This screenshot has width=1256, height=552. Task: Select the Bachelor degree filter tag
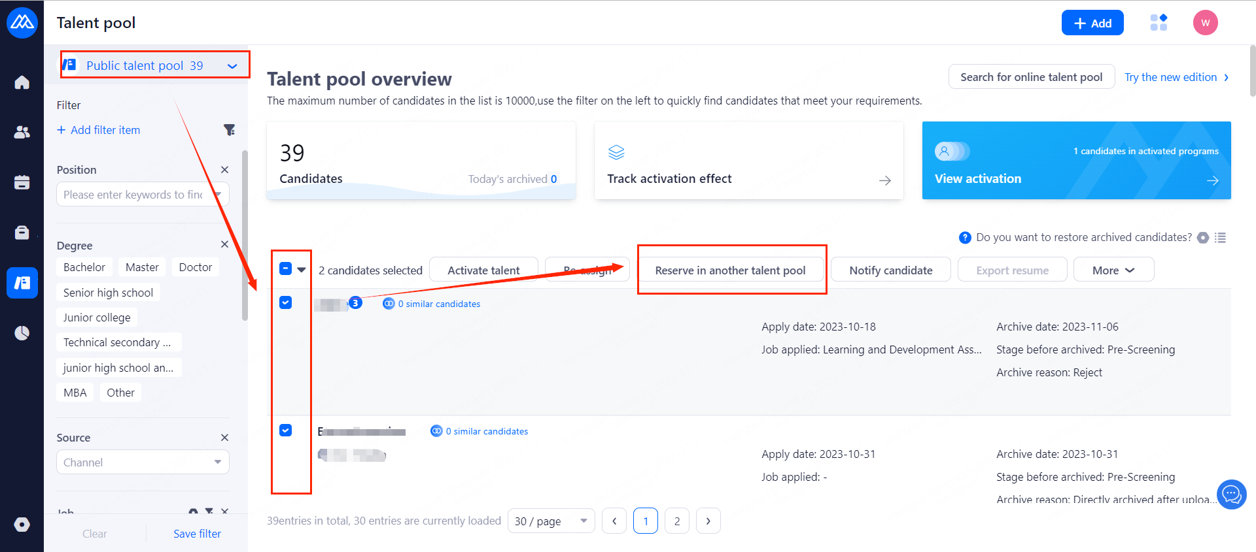[x=84, y=267]
